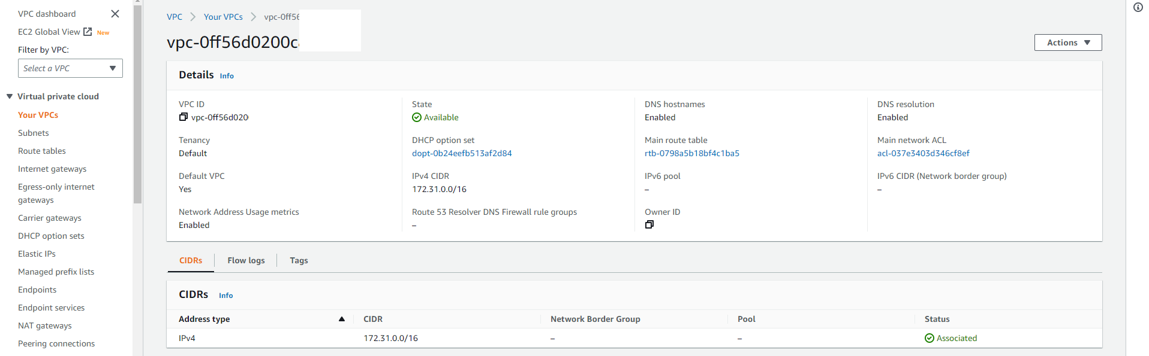Click the IPv4 address type cell
The image size is (1149, 356).
click(187, 338)
